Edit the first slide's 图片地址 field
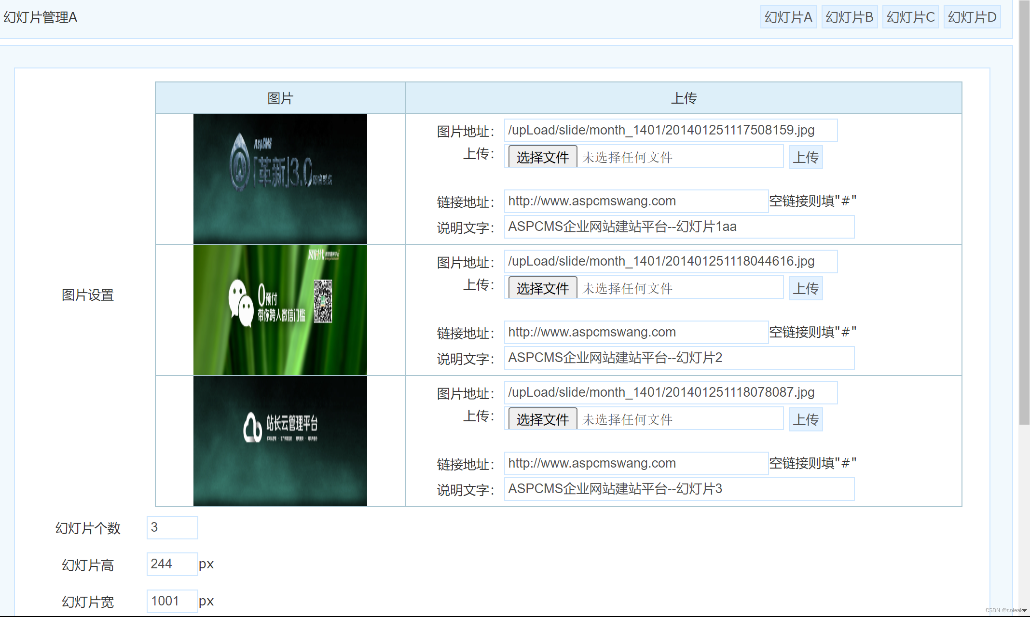Viewport: 1030px width, 617px height. coord(671,130)
